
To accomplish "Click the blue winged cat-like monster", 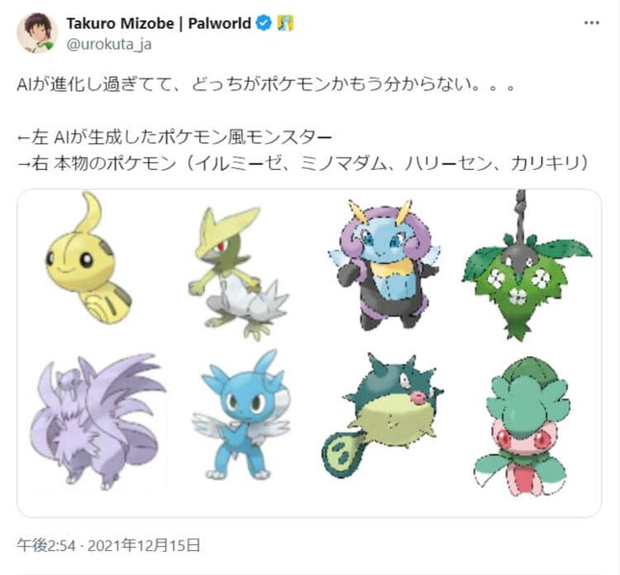I will tap(241, 416).
